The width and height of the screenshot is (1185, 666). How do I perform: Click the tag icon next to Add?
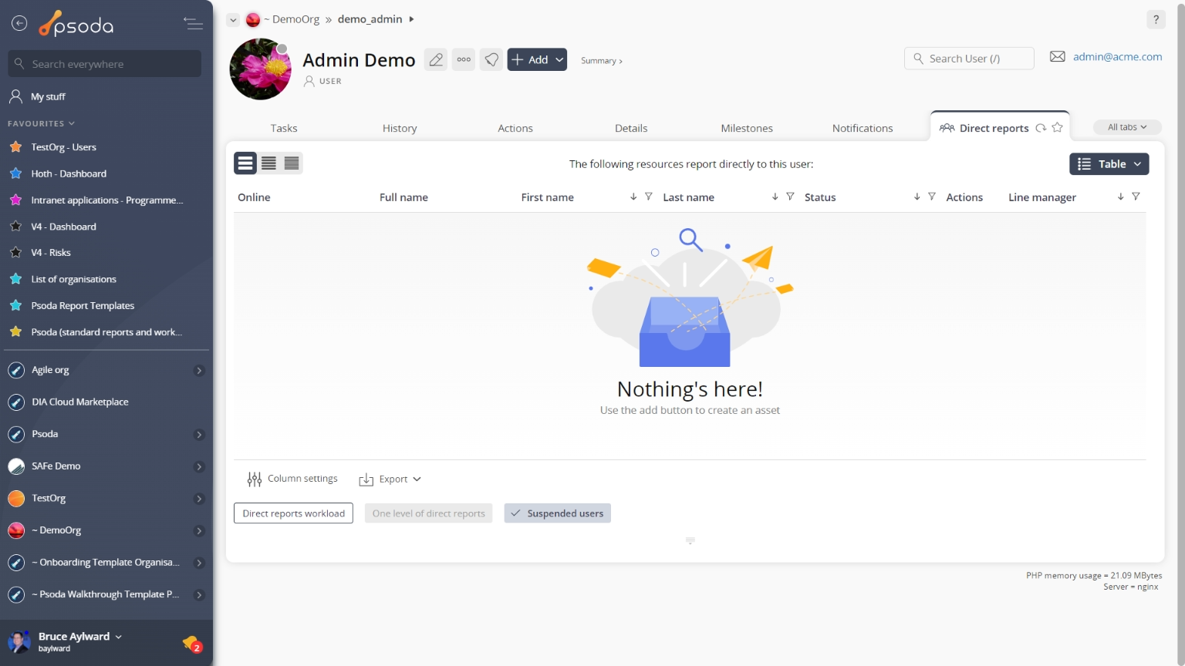tap(491, 59)
